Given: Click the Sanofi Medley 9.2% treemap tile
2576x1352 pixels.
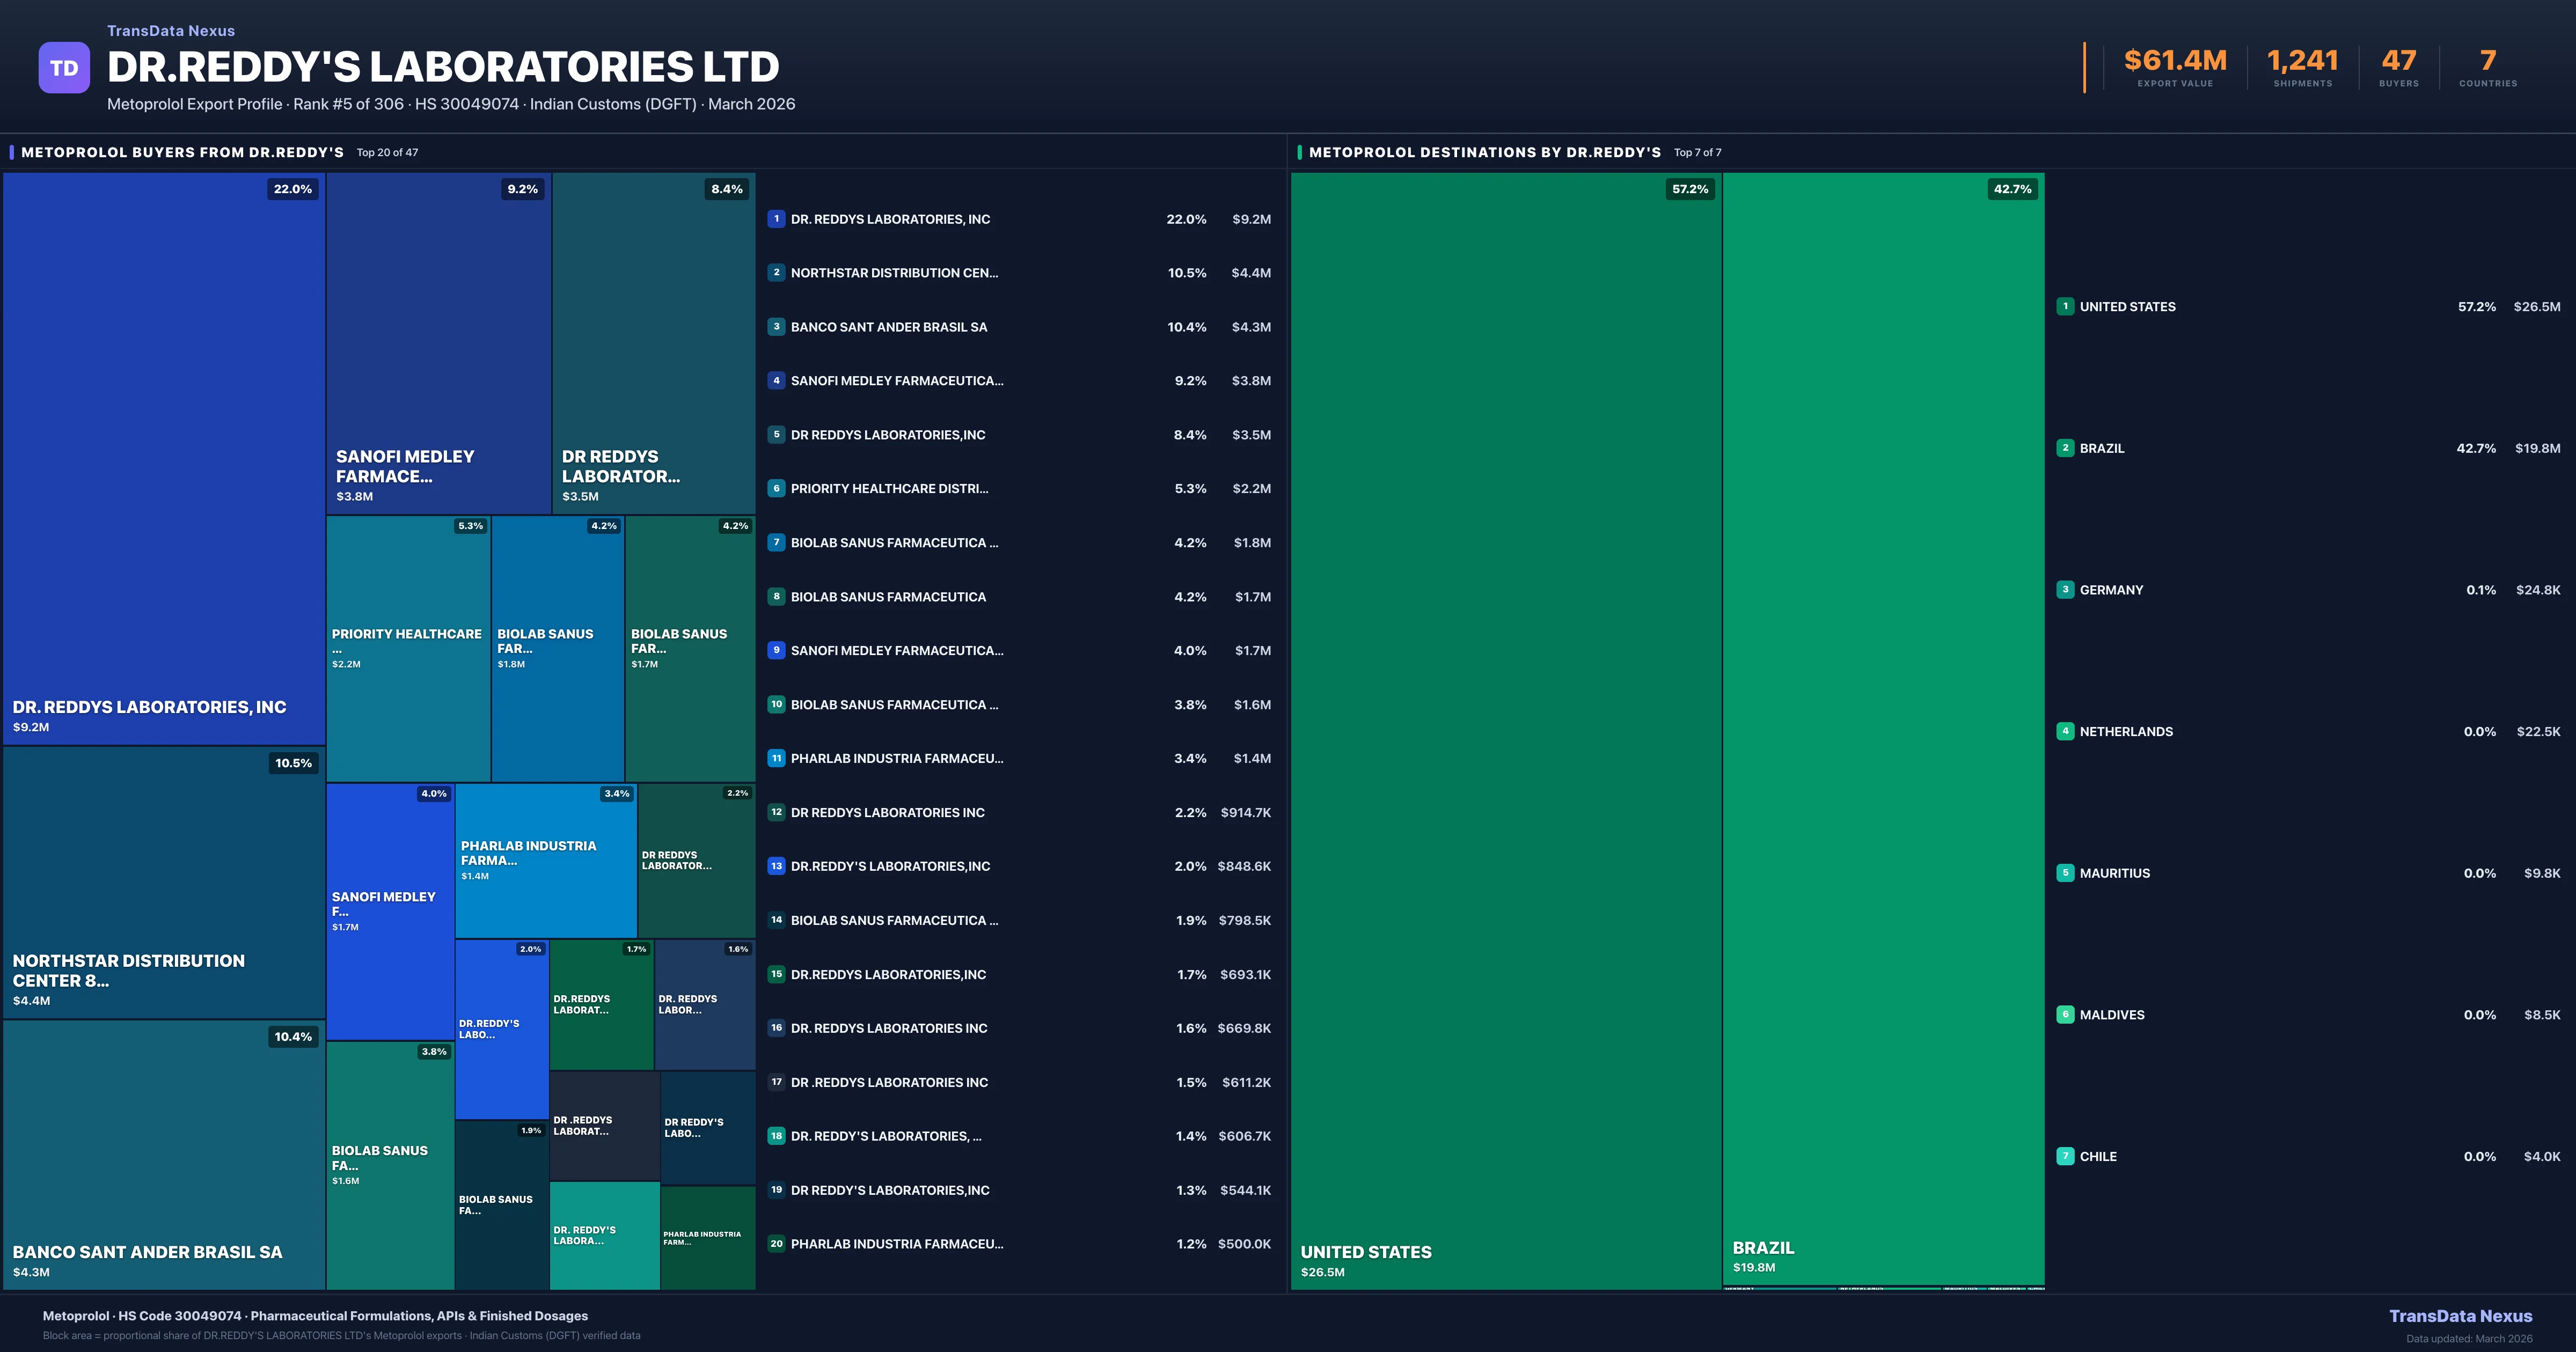Looking at the screenshot, I should pyautogui.click(x=438, y=343).
